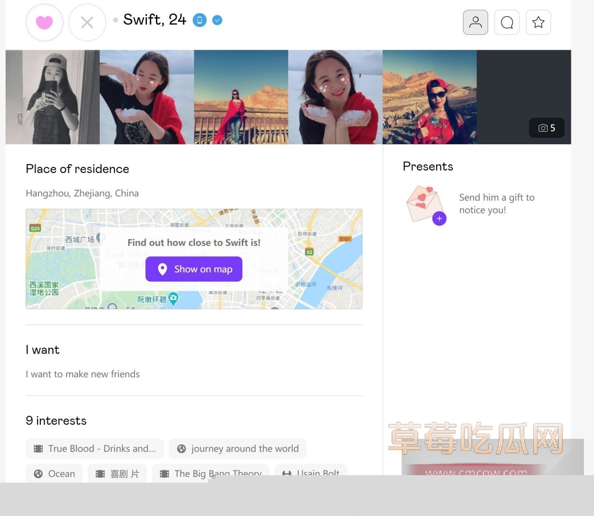Click the blue verified checkmark badge
The width and height of the screenshot is (594, 516).
coord(217,20)
